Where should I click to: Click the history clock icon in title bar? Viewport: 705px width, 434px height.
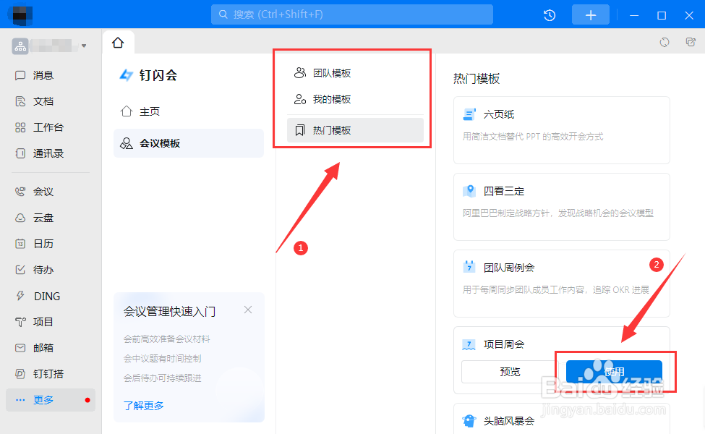(x=550, y=15)
